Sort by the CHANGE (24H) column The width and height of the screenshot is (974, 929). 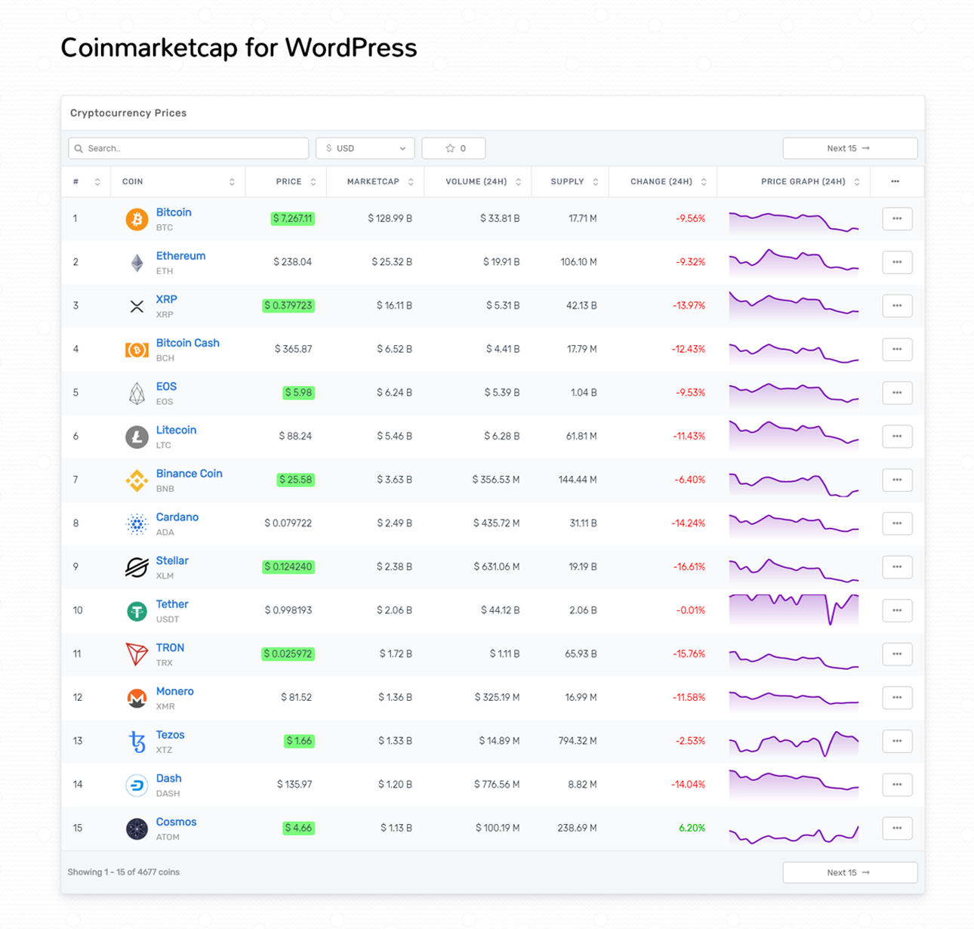click(x=664, y=181)
